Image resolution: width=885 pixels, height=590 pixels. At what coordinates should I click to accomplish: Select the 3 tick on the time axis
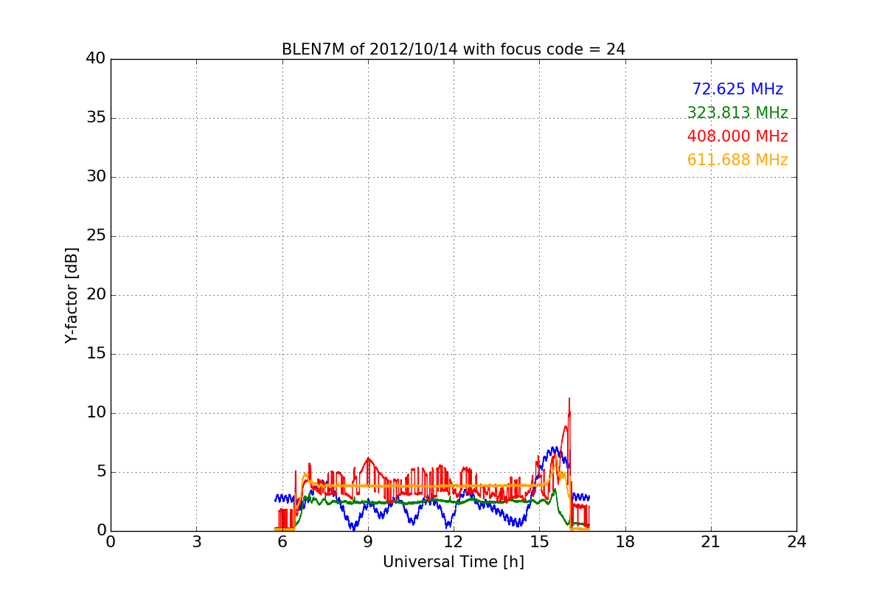pyautogui.click(x=196, y=542)
